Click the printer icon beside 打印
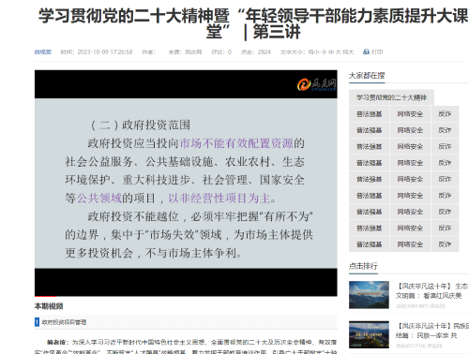The image size is (469, 354). pyautogui.click(x=366, y=52)
